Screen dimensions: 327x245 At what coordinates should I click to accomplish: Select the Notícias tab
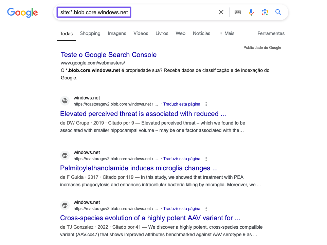pyautogui.click(x=201, y=33)
